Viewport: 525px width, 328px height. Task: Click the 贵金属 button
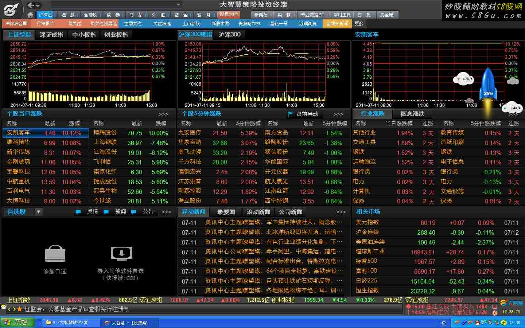pyautogui.click(x=386, y=15)
